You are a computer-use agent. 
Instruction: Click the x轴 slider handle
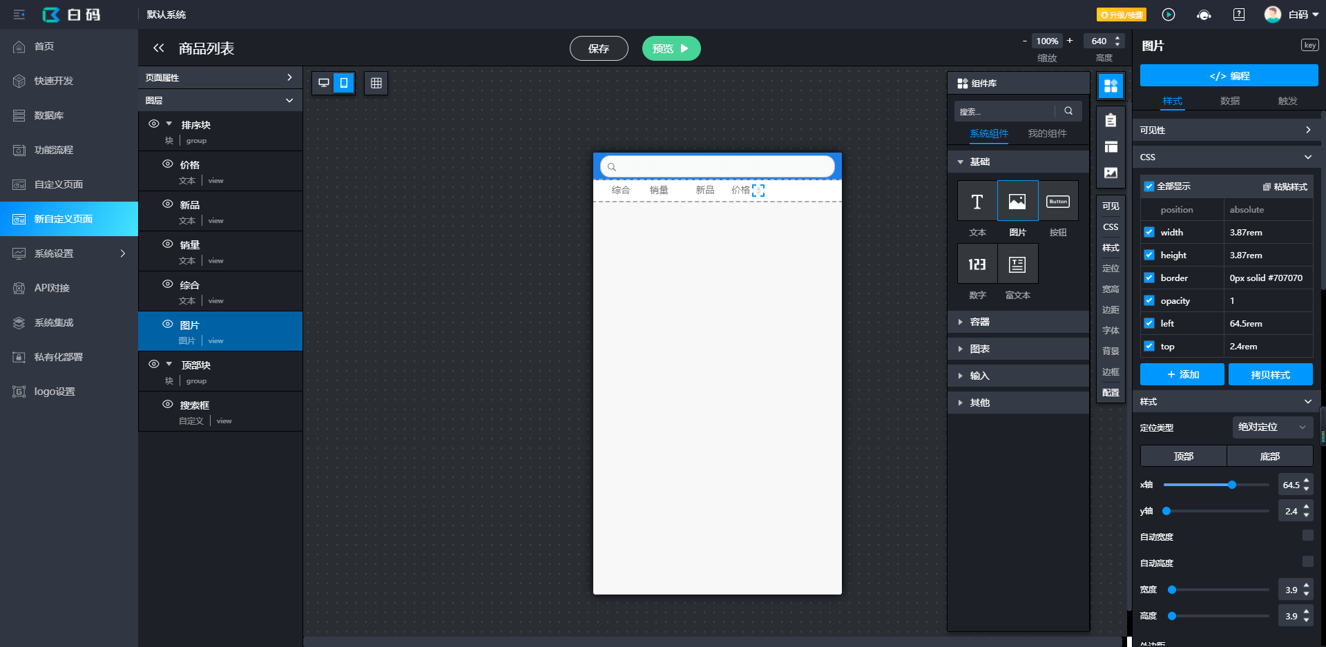(1232, 485)
